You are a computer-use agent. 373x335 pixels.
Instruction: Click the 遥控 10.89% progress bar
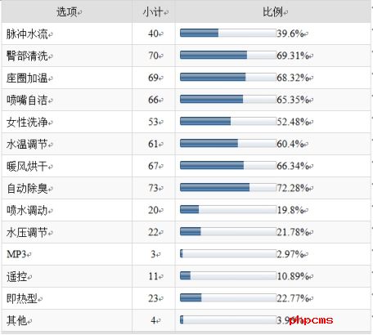pos(228,275)
